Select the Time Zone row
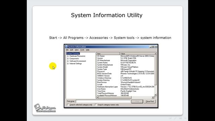The image size is (215, 121). pyautogui.click(x=125, y=91)
